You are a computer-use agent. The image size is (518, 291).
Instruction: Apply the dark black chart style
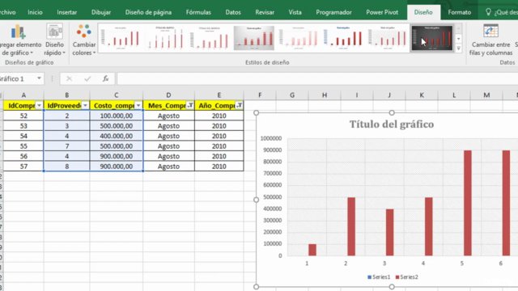pyautogui.click(x=431, y=38)
